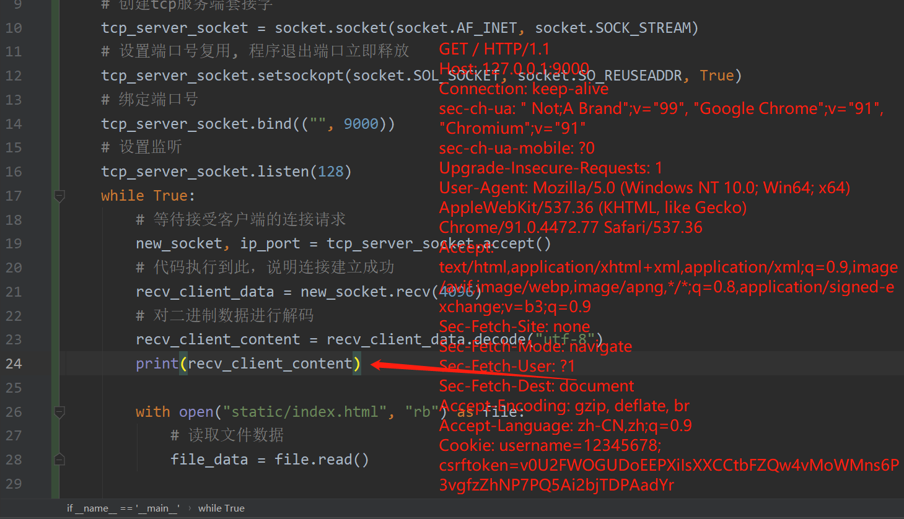Viewport: 904px width, 519px height.
Task: Click tcp_server_socket.listen on line 16
Action: tap(205, 172)
